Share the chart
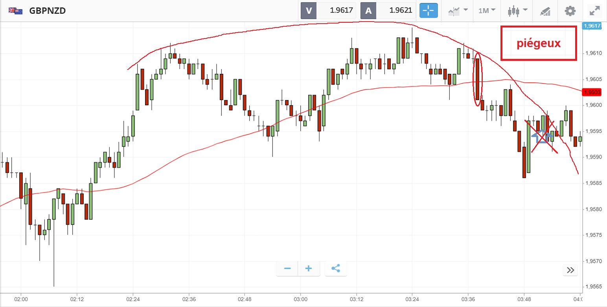This screenshot has width=607, height=307. pyautogui.click(x=336, y=269)
